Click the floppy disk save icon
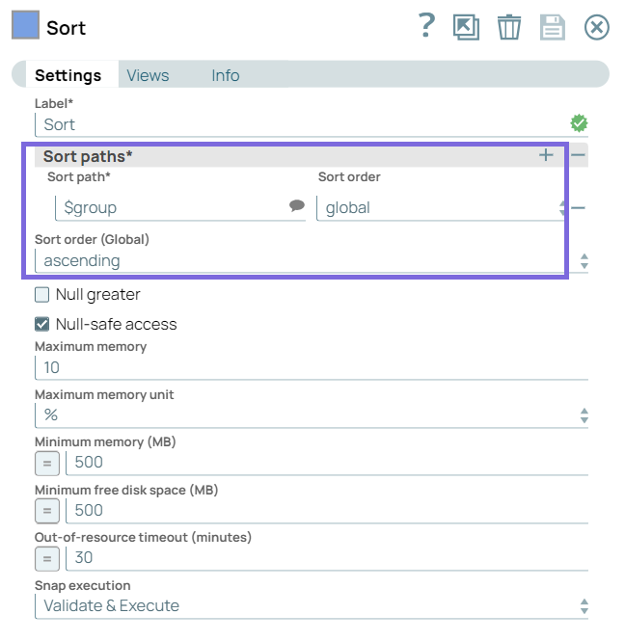Viewport: 625px width, 641px height. click(552, 27)
